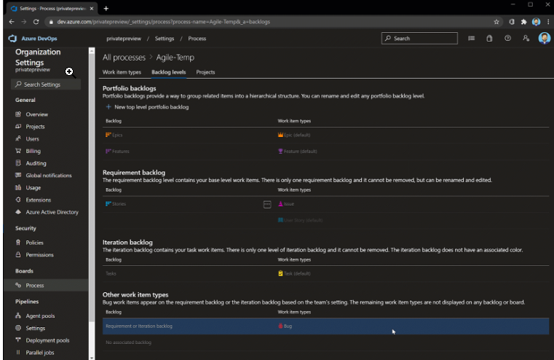Image resolution: width=554 pixels, height=360 pixels.
Task: Click the Deployment pools icon
Action: click(x=18, y=340)
